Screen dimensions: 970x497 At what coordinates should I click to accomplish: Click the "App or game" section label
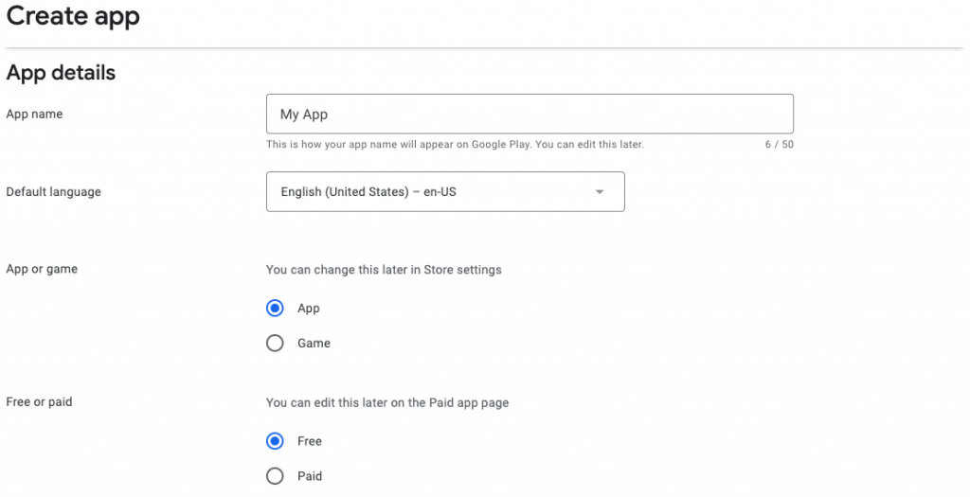click(x=42, y=269)
